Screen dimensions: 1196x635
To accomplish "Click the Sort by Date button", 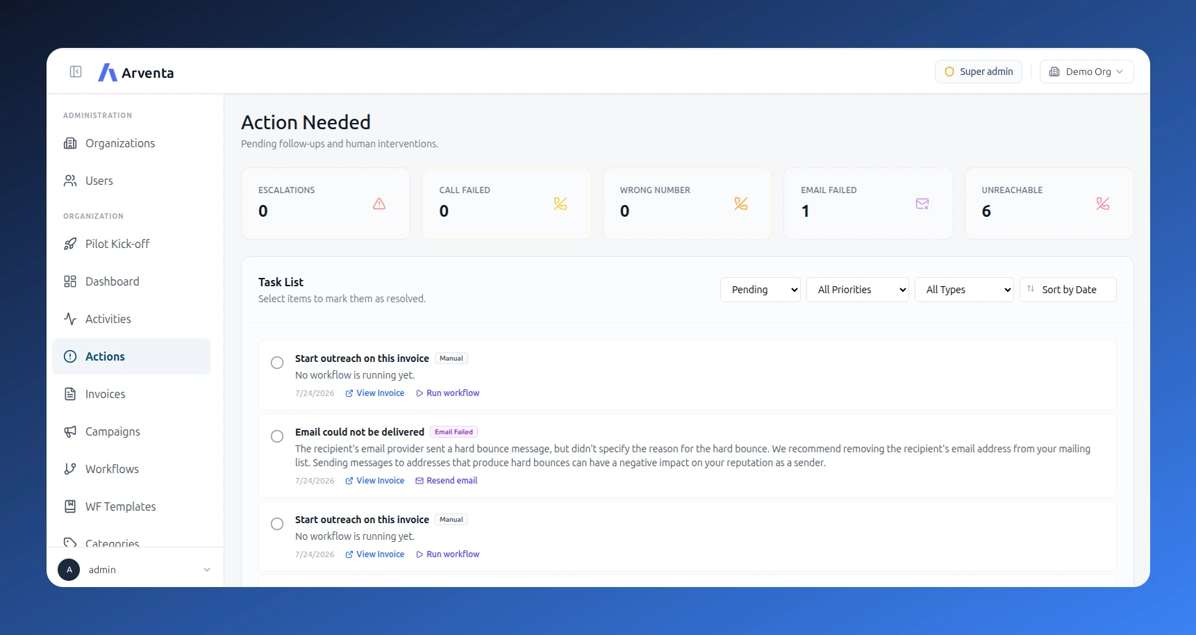I will 1068,290.
